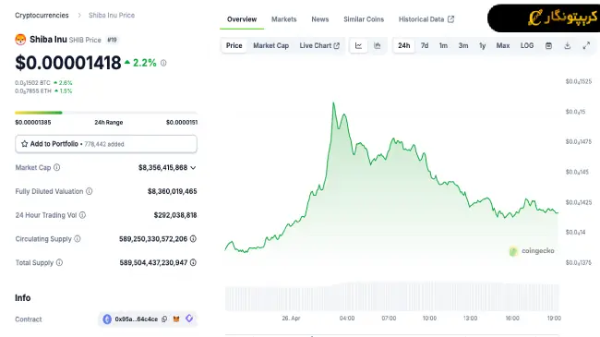Toggle the LOG scale on the chart
This screenshot has height=337, width=600.
[527, 45]
